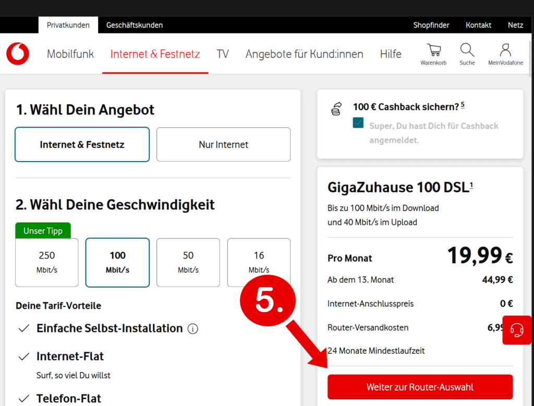534x406 pixels.
Task: Open Angebote für Kund:innen menu
Action: [x=304, y=54]
